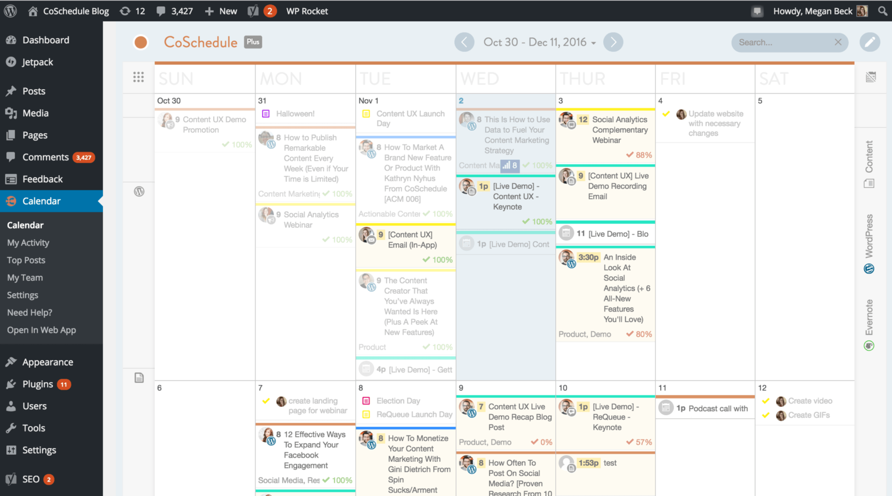The width and height of the screenshot is (892, 496).
Task: Click the Election Day red square icon
Action: (366, 401)
